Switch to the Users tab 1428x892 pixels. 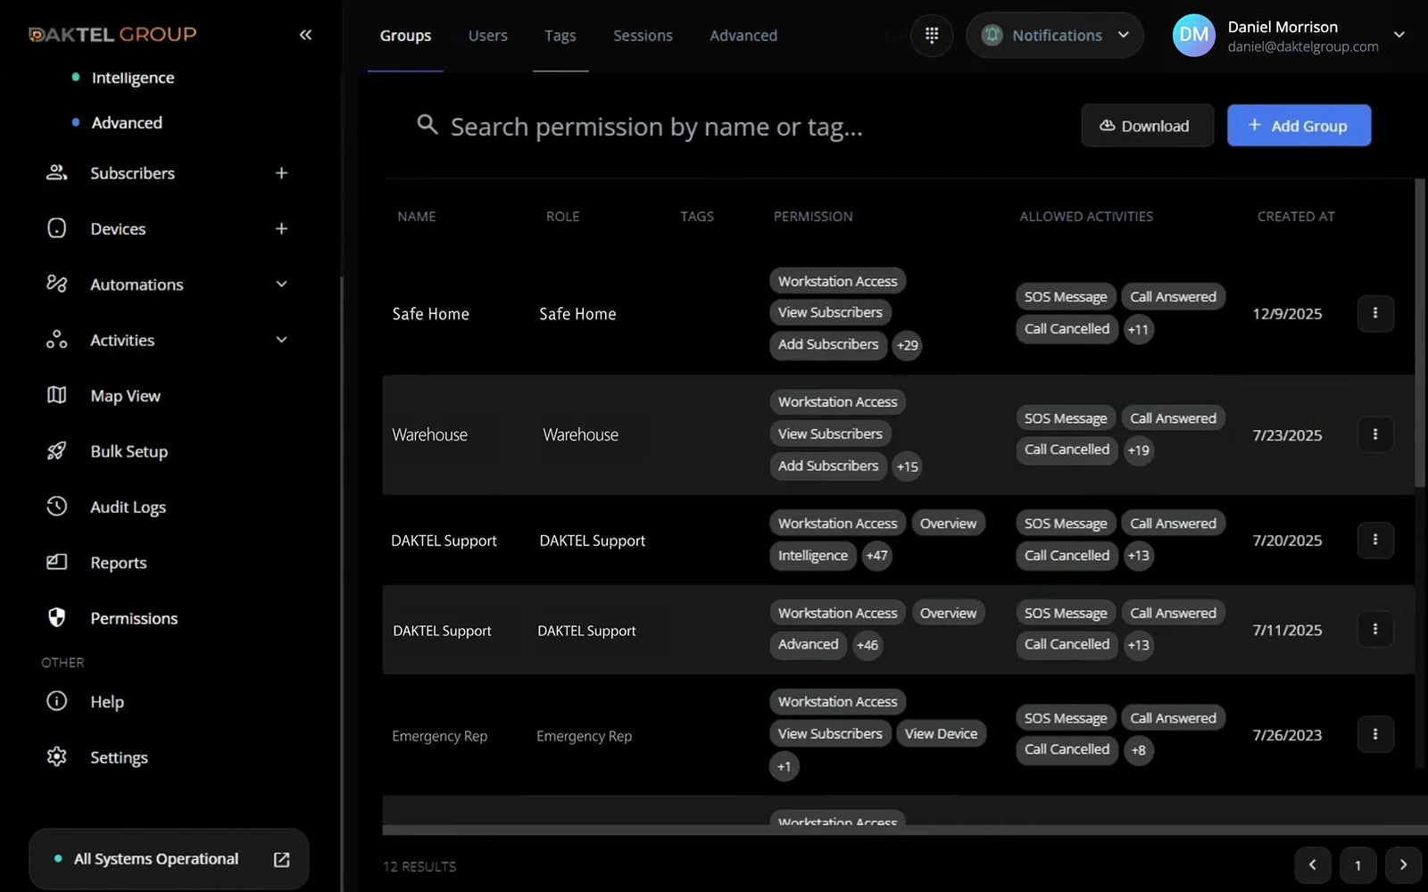click(488, 36)
